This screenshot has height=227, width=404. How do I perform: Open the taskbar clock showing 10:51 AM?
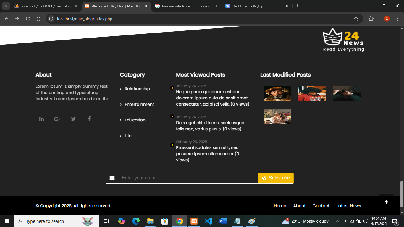click(379, 221)
